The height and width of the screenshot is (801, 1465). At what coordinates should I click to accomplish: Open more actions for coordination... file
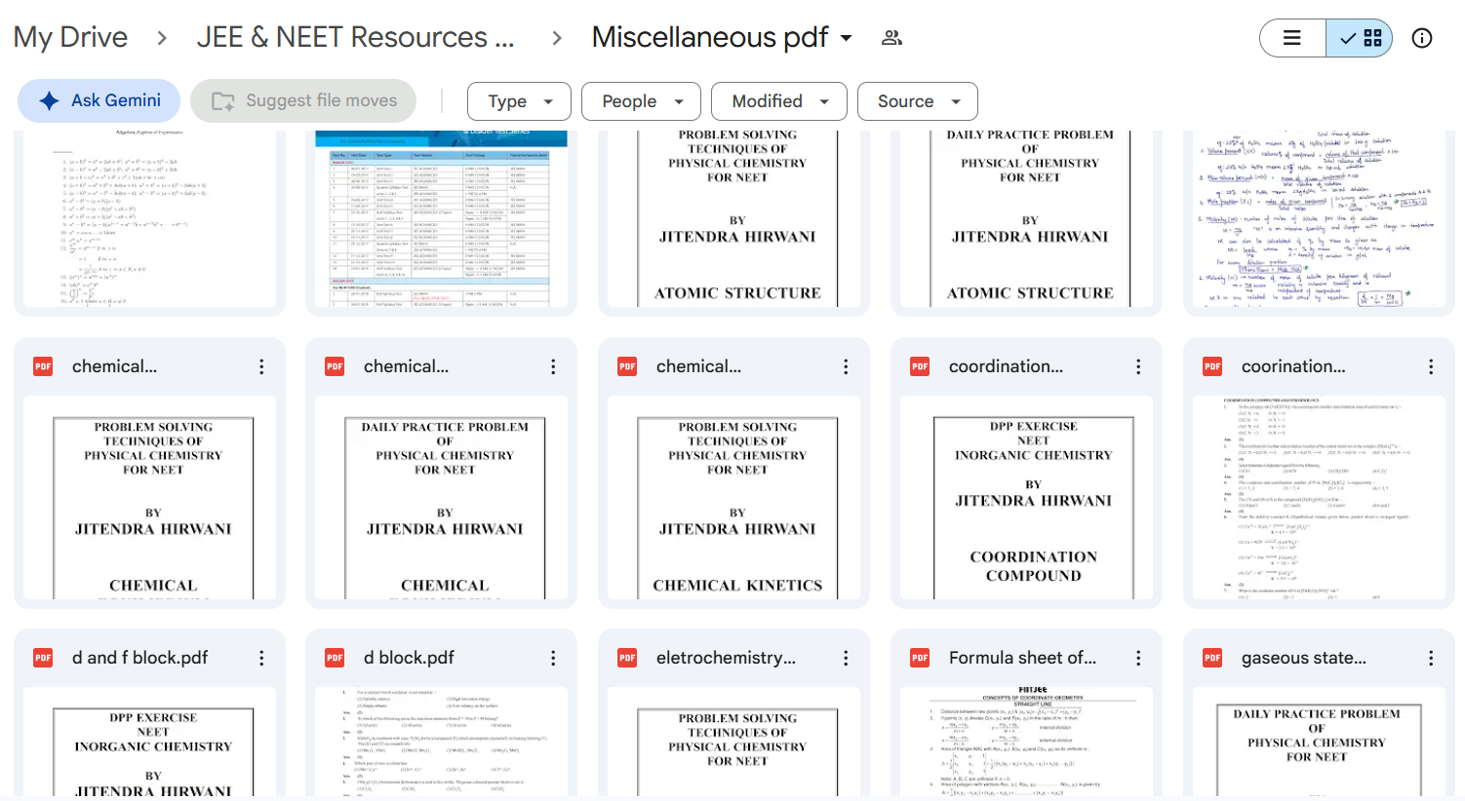point(1138,366)
